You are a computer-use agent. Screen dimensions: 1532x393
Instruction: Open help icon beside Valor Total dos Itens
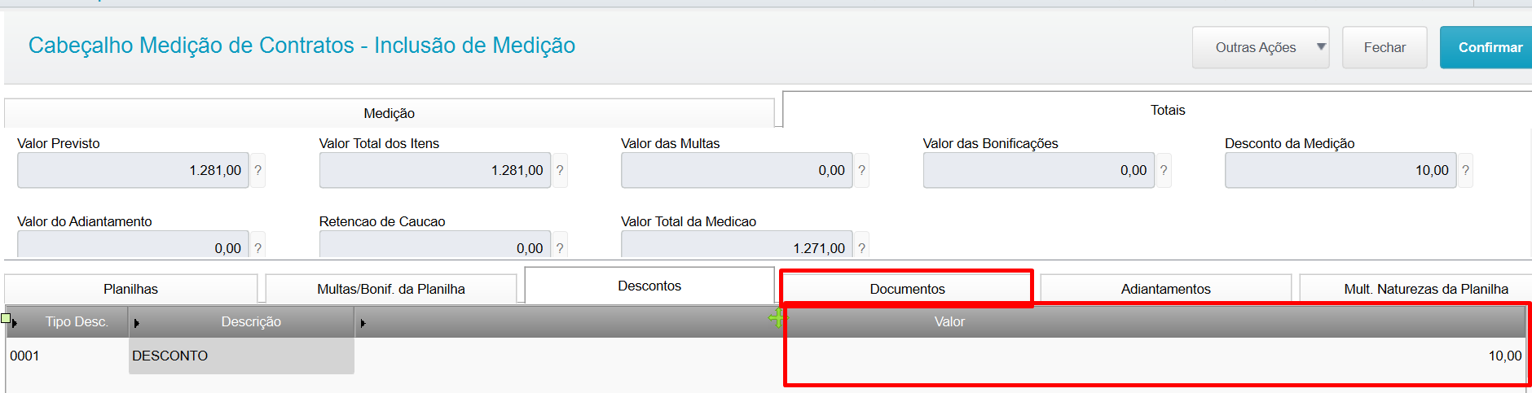click(560, 170)
